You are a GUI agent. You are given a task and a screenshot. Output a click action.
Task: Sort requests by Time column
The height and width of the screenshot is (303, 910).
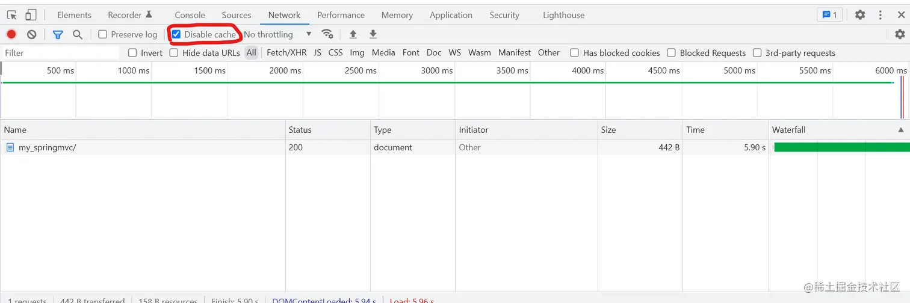click(x=725, y=130)
